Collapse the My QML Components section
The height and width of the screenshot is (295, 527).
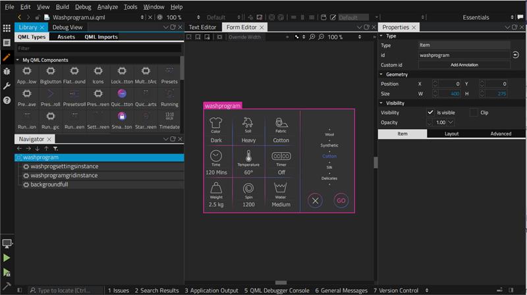point(18,60)
